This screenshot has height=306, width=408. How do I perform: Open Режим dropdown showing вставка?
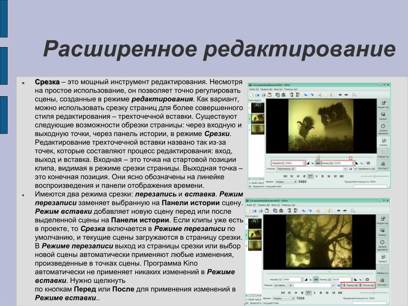tap(283, 285)
